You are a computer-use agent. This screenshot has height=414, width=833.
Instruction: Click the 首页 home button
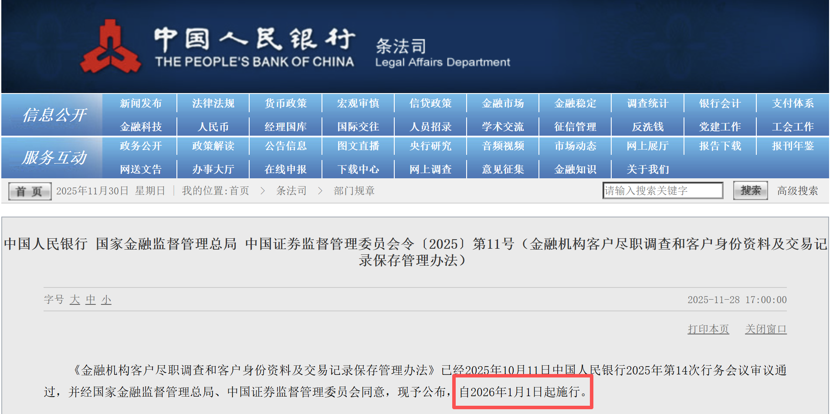(x=30, y=191)
